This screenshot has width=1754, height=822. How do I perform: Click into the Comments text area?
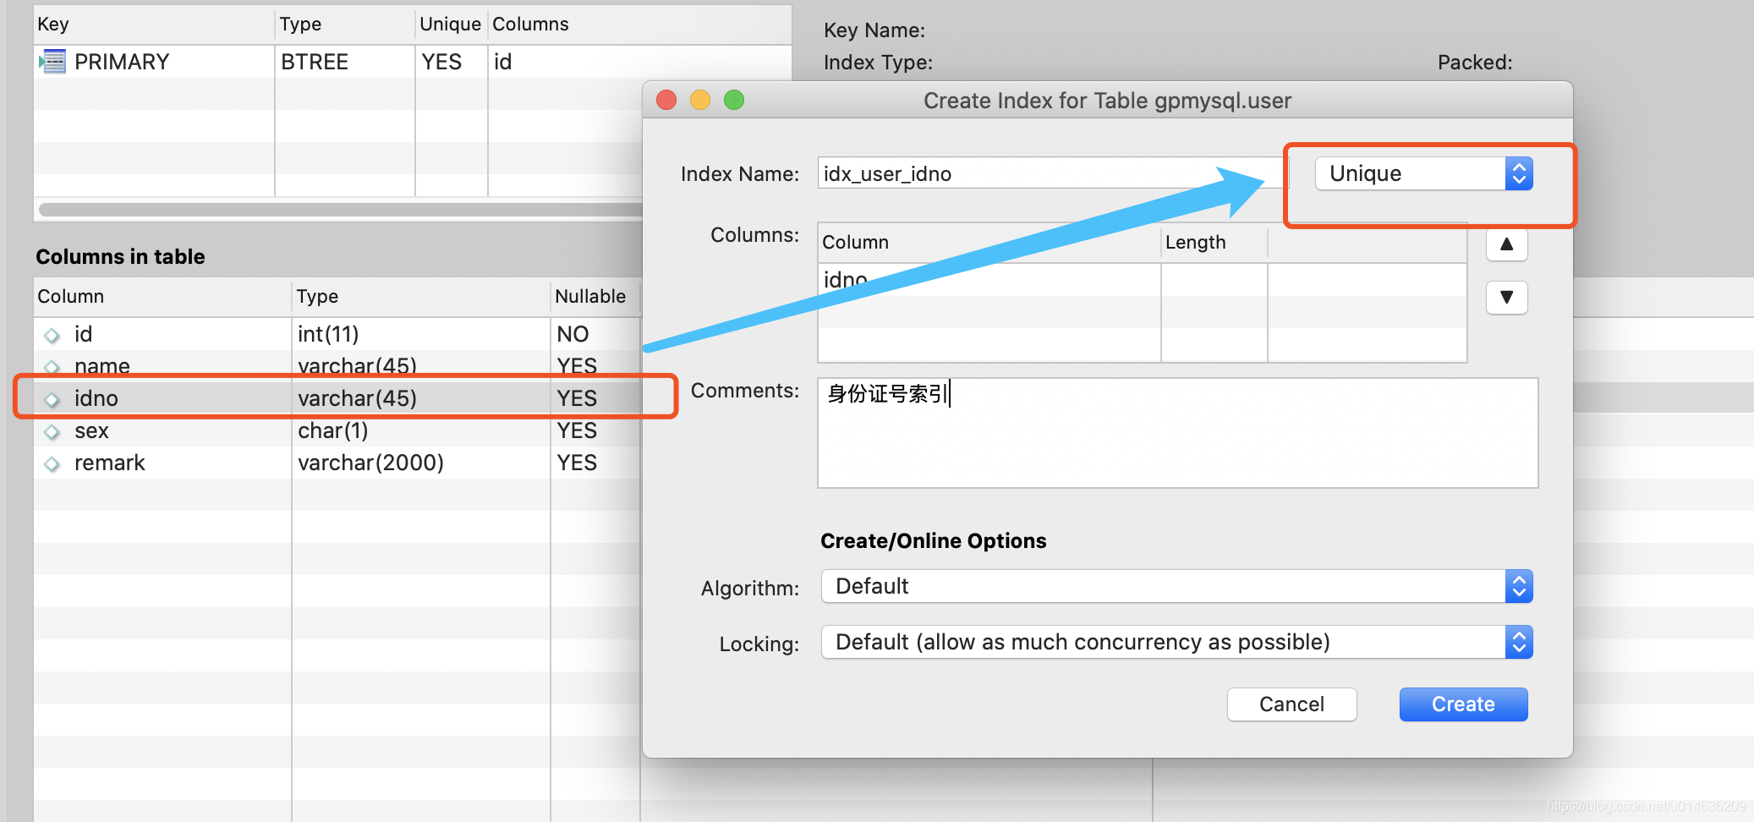[1177, 433]
